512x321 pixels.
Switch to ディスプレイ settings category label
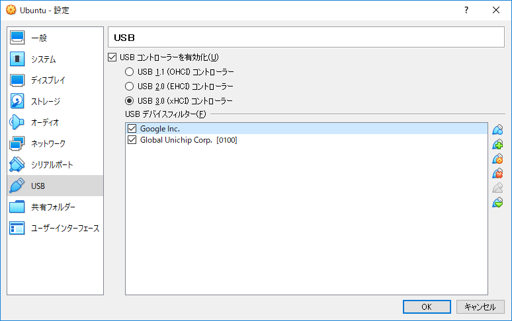(x=48, y=80)
